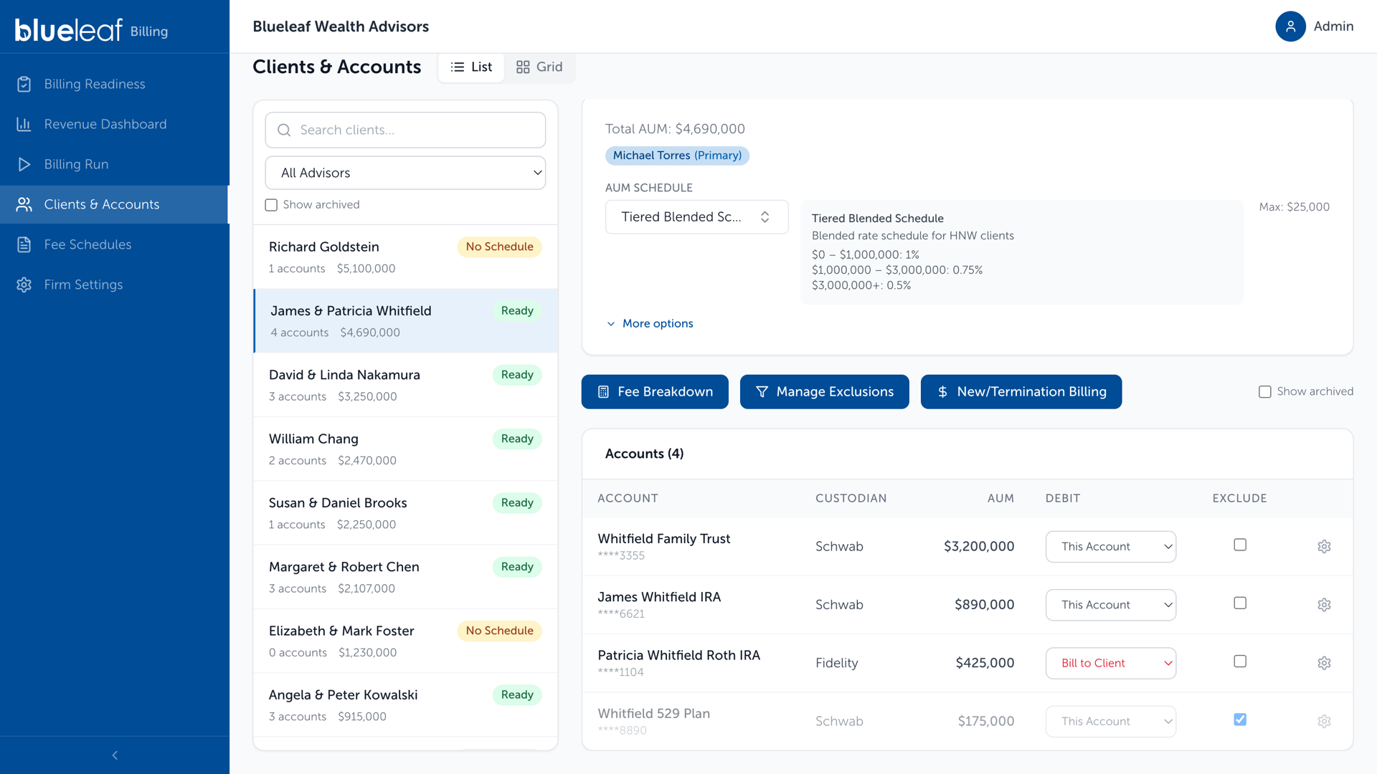This screenshot has height=774, width=1377.
Task: Switch to Grid view
Action: (x=539, y=67)
